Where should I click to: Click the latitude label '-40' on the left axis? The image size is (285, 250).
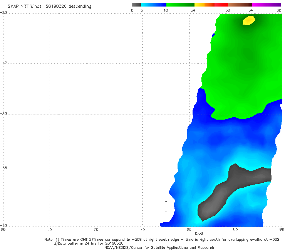pyautogui.click(x=3, y=225)
